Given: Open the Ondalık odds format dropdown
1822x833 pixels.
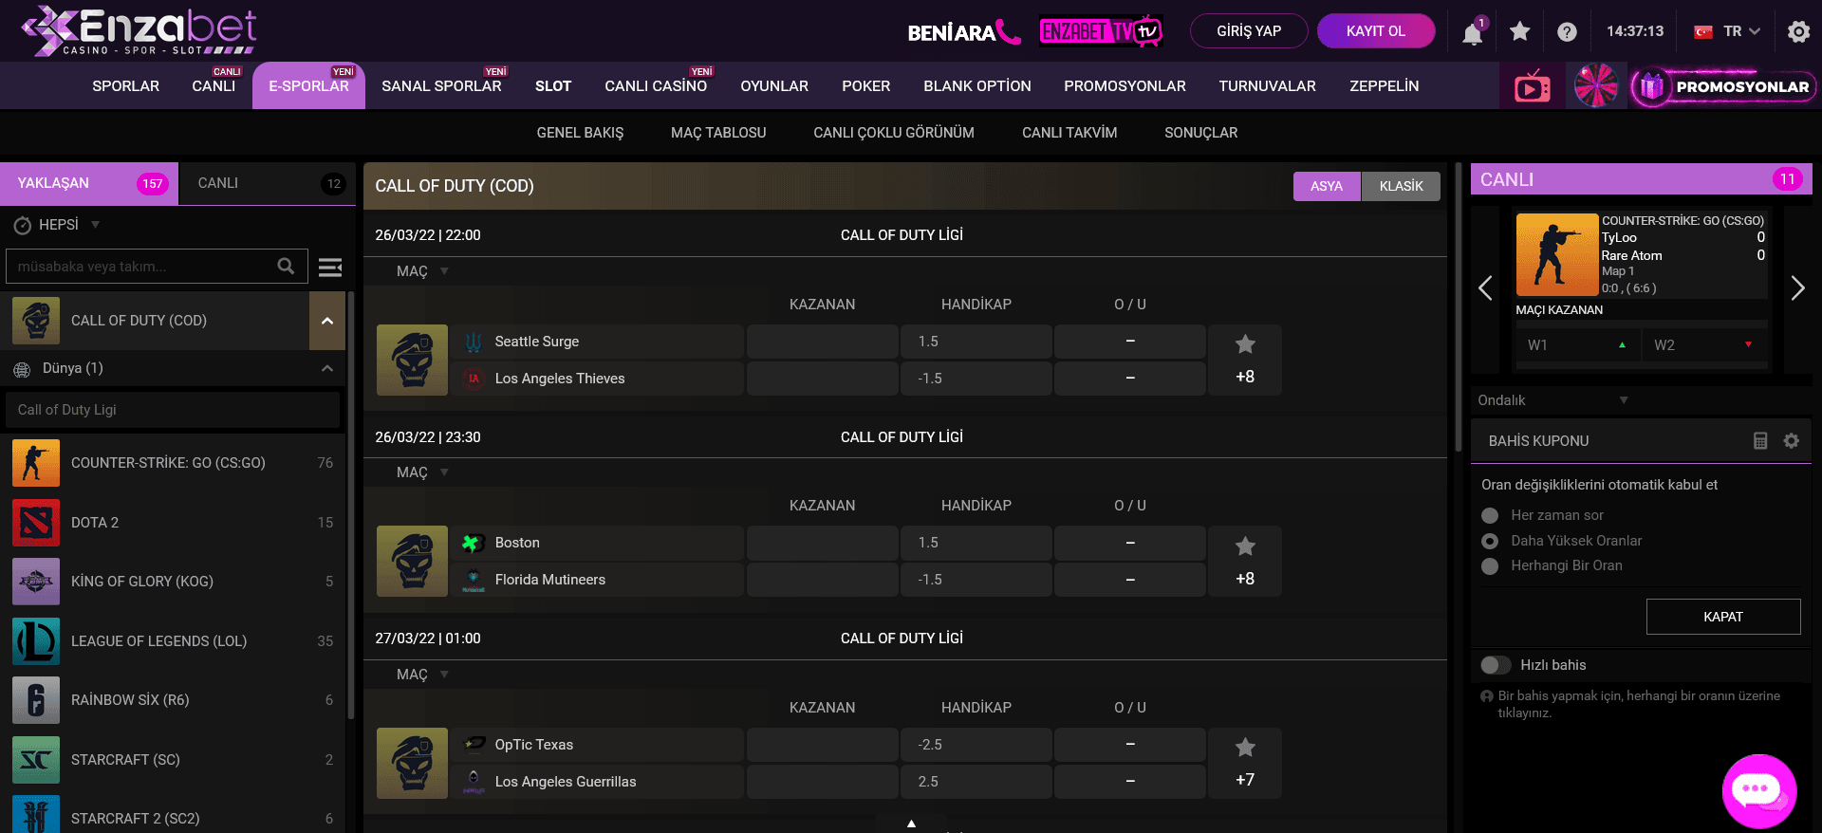Looking at the screenshot, I should [1552, 400].
